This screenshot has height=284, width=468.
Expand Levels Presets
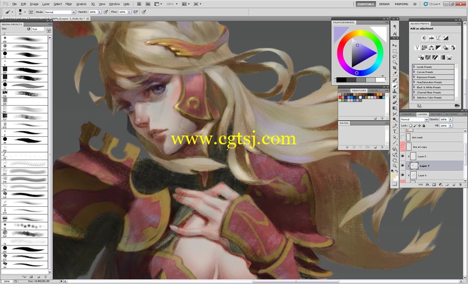click(x=414, y=67)
